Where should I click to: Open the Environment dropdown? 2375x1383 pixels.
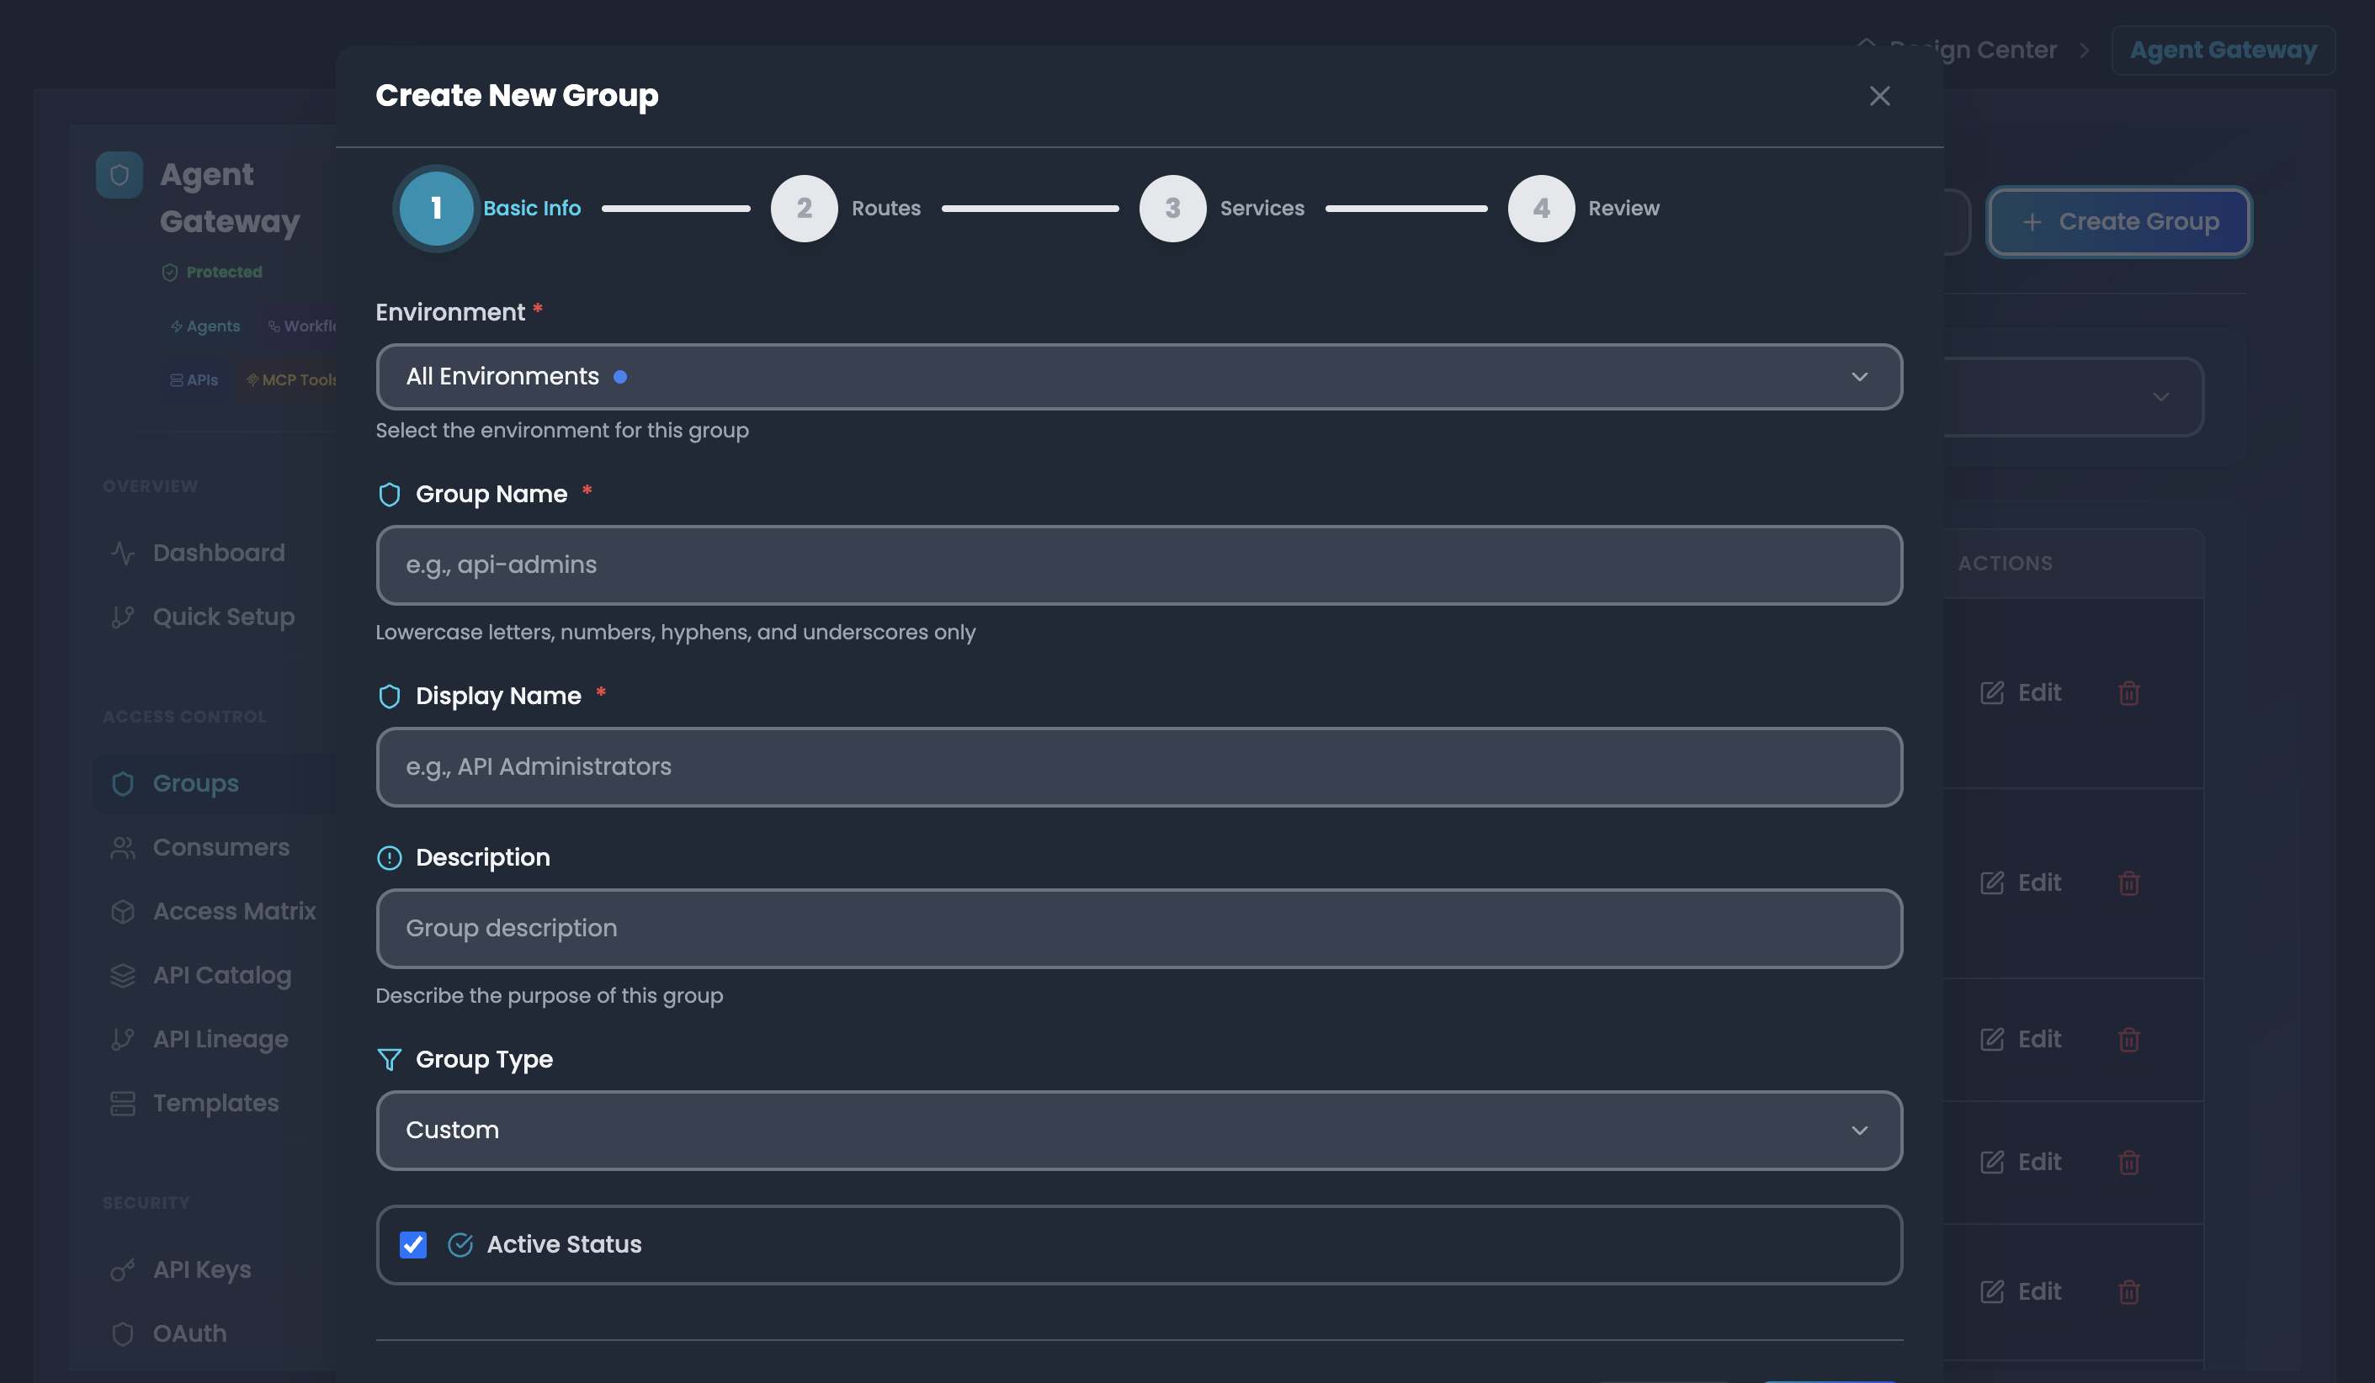pos(1139,377)
